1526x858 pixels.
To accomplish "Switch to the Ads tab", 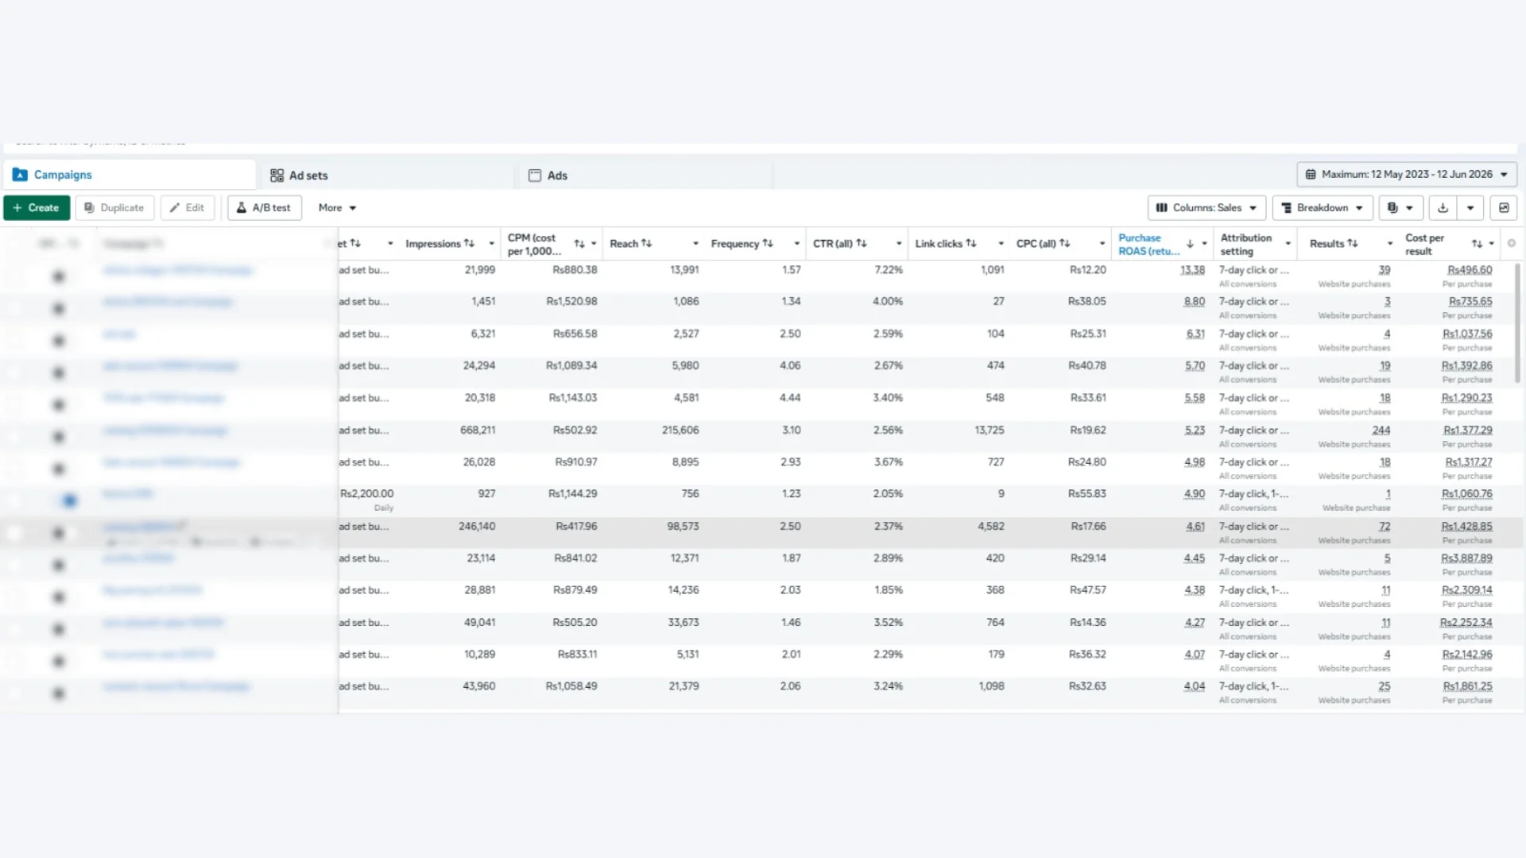I will [548, 176].
